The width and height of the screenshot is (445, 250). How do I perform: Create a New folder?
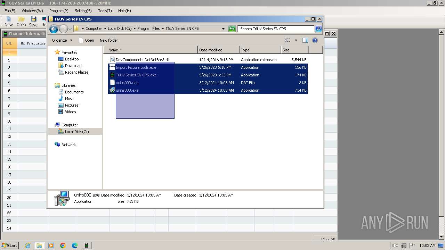pos(109,40)
